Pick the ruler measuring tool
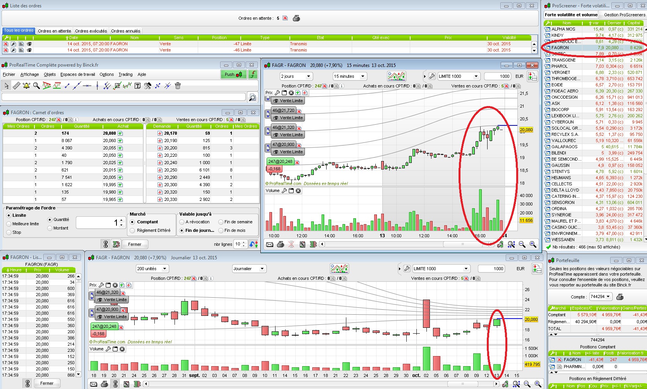 coord(17,86)
